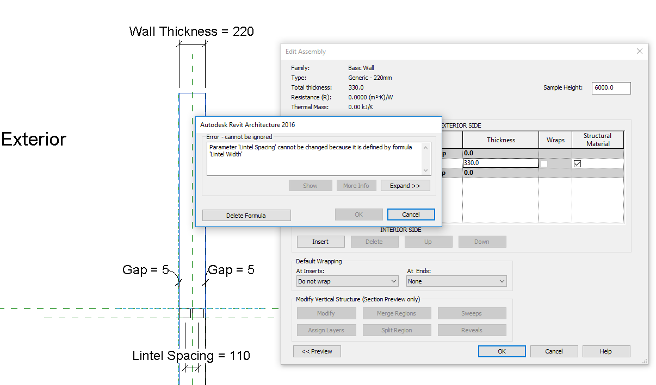Insert a new layer

point(321,242)
